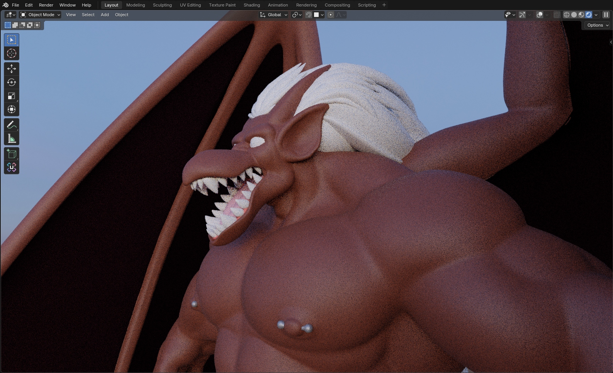Toggle viewport overlays display
The height and width of the screenshot is (373, 613).
pyautogui.click(x=540, y=15)
